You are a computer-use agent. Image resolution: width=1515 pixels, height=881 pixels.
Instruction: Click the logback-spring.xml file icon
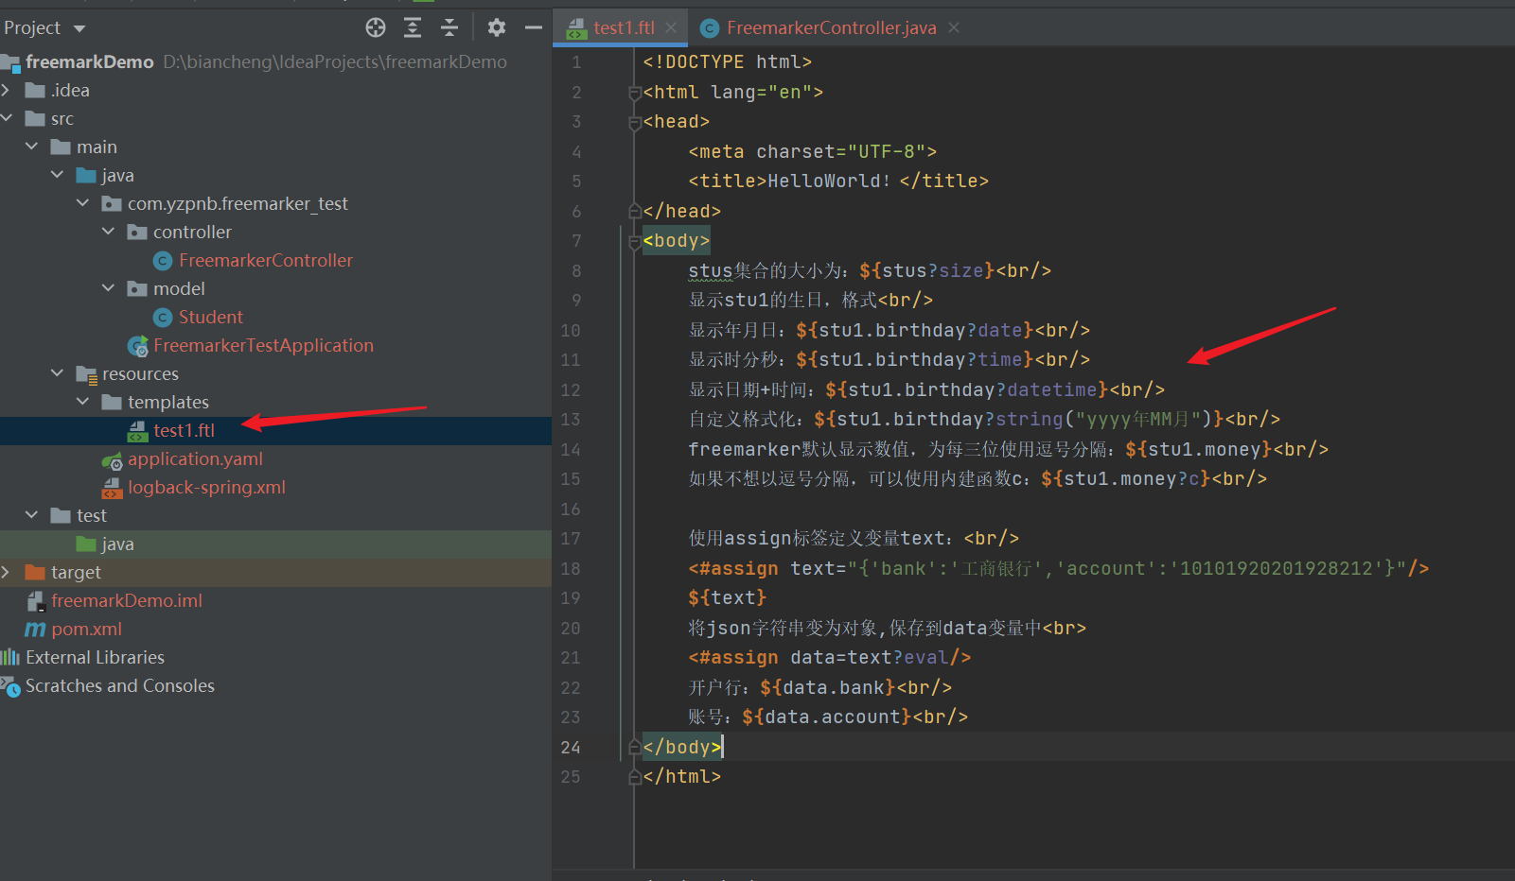113,488
